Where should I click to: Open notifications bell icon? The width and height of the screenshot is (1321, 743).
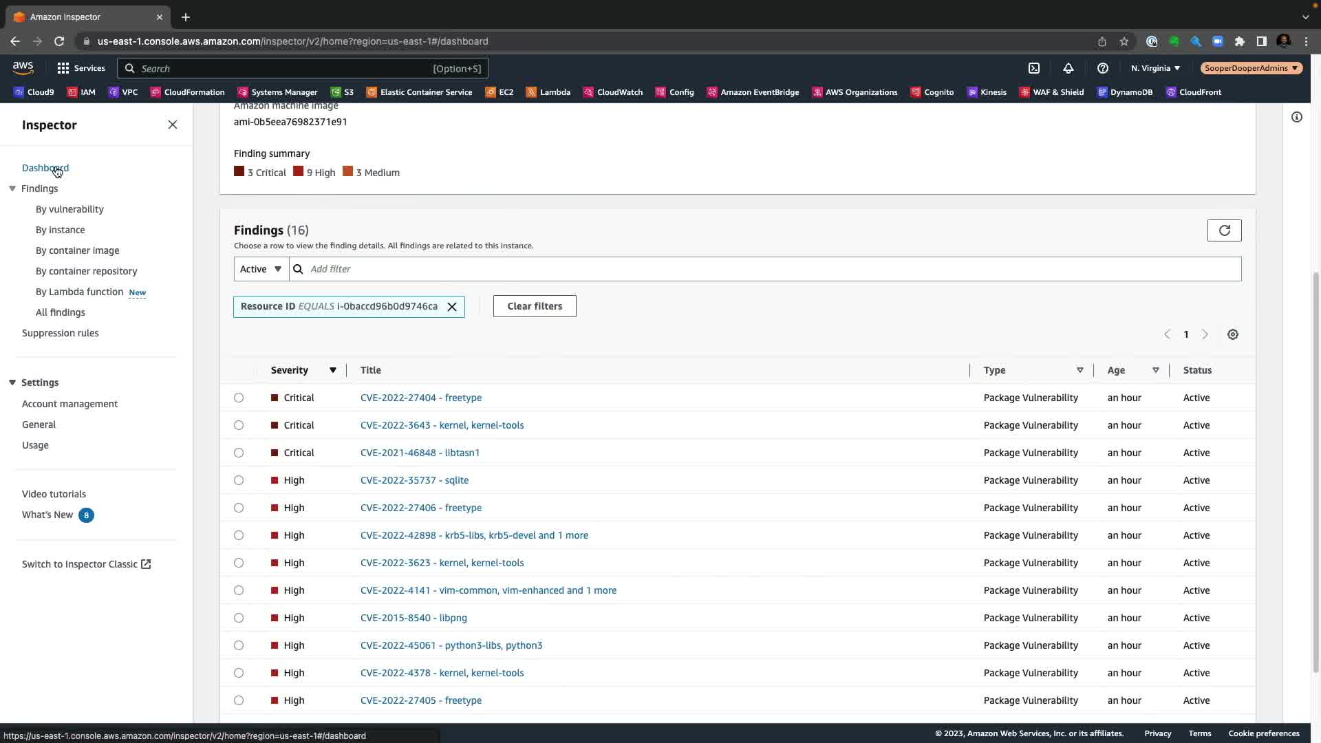click(1068, 68)
